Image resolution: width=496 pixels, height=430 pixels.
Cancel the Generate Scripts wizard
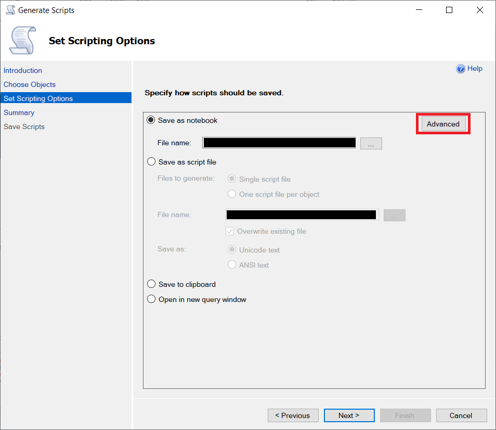point(461,415)
